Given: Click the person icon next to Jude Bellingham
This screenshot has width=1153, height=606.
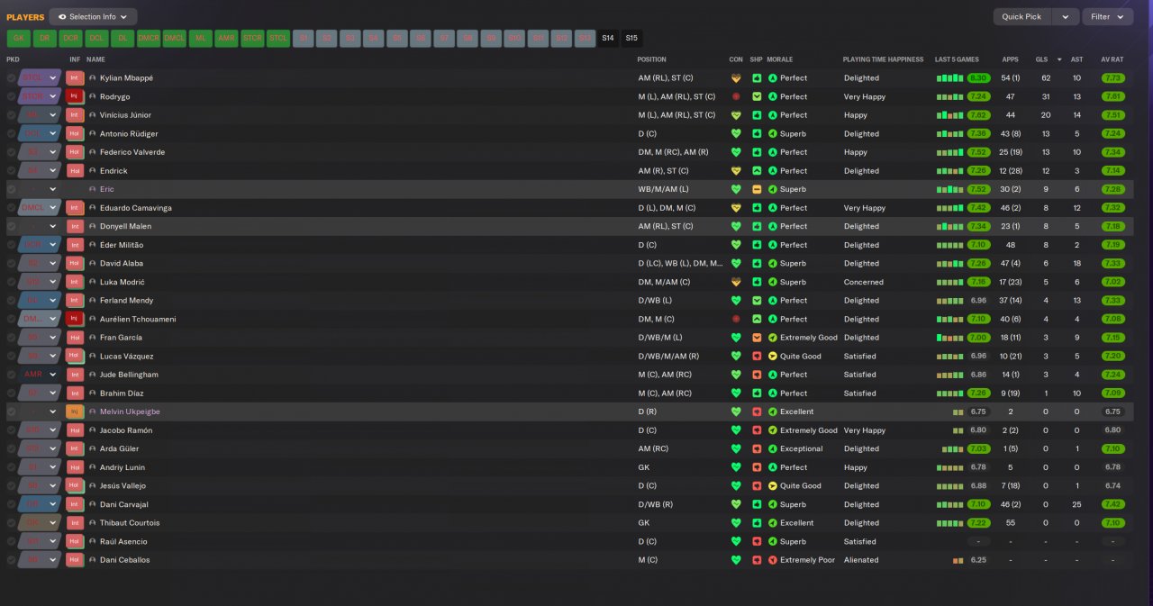Looking at the screenshot, I should 93,375.
